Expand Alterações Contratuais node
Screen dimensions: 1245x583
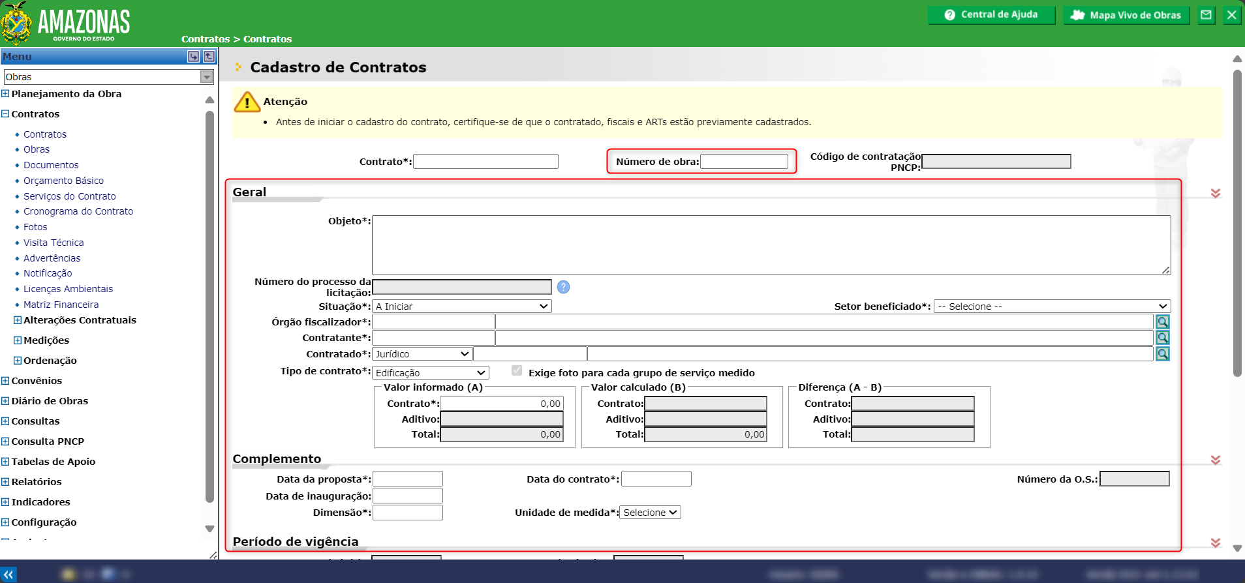click(x=18, y=320)
